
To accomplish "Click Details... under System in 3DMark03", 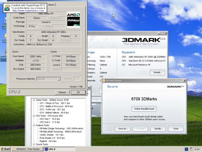I will (x=157, y=72).
